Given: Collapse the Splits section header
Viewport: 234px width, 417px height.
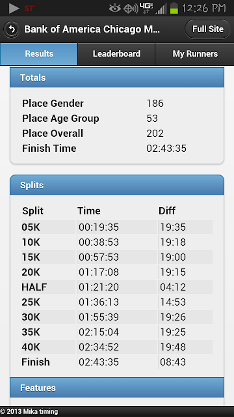Looking at the screenshot, I should (117, 185).
